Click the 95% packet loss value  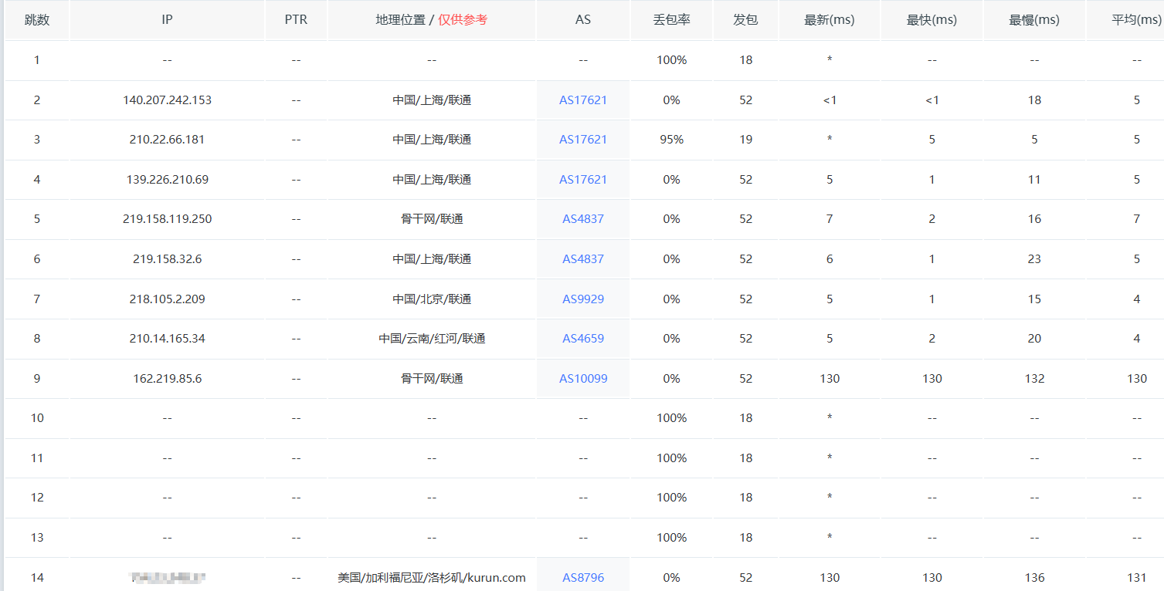pos(671,140)
